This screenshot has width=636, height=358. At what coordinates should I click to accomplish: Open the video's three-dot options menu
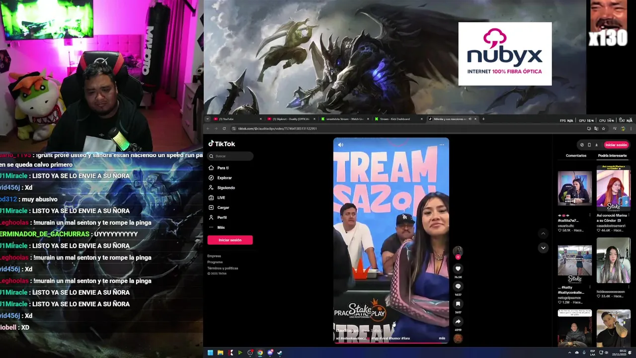coord(442,145)
